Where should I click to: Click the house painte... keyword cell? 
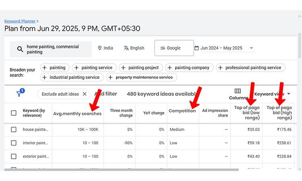(x=35, y=130)
